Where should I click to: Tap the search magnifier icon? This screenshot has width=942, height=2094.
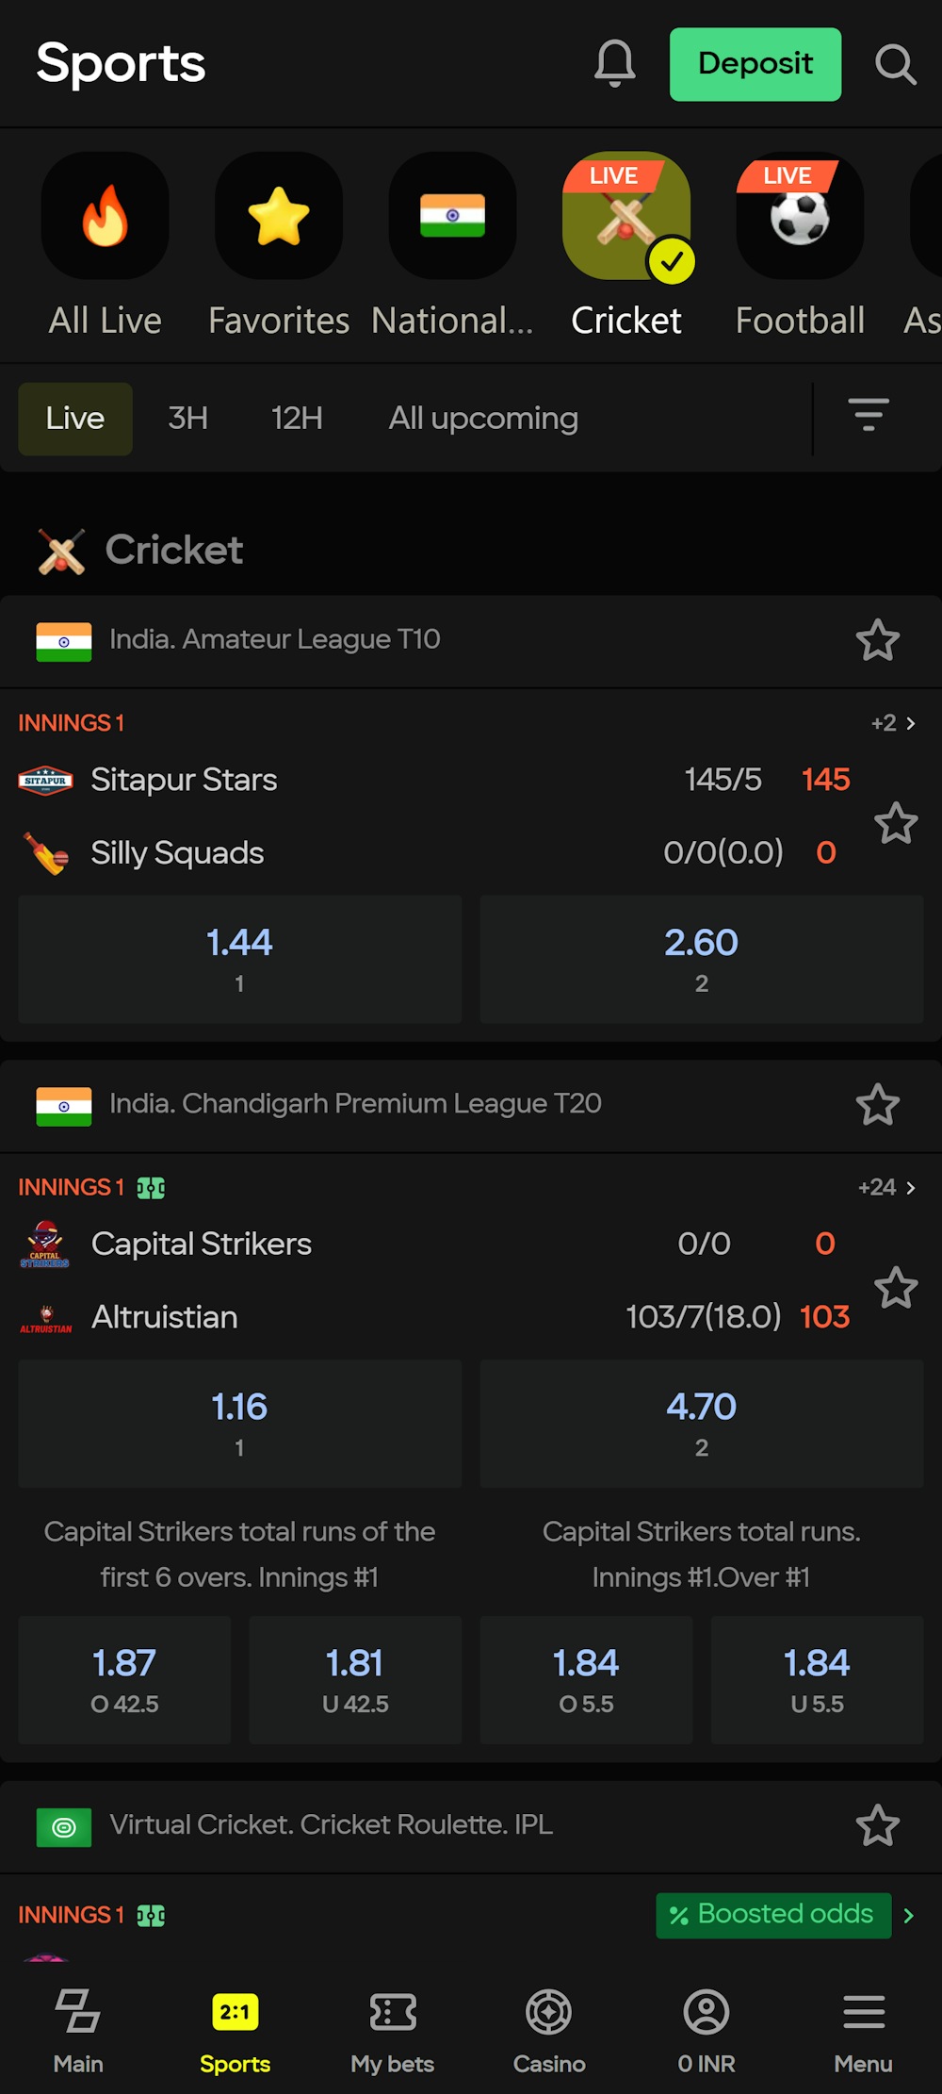[x=895, y=64]
